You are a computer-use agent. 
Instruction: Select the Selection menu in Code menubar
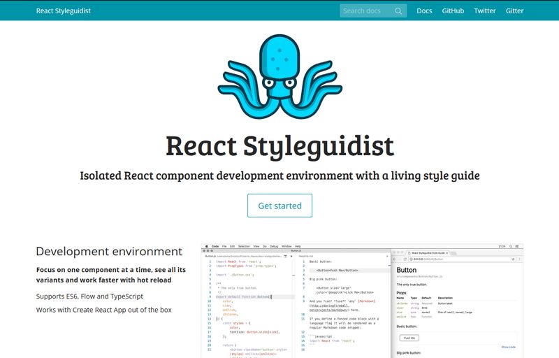pos(244,246)
